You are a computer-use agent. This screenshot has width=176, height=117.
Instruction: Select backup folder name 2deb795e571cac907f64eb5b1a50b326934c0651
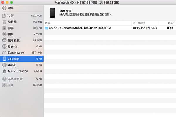point(80,28)
